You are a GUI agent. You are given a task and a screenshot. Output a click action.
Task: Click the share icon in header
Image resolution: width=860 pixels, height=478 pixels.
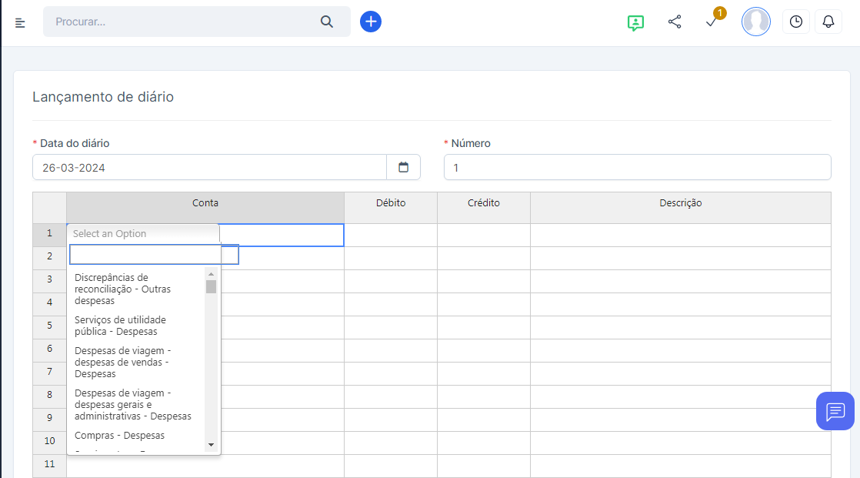pos(675,22)
